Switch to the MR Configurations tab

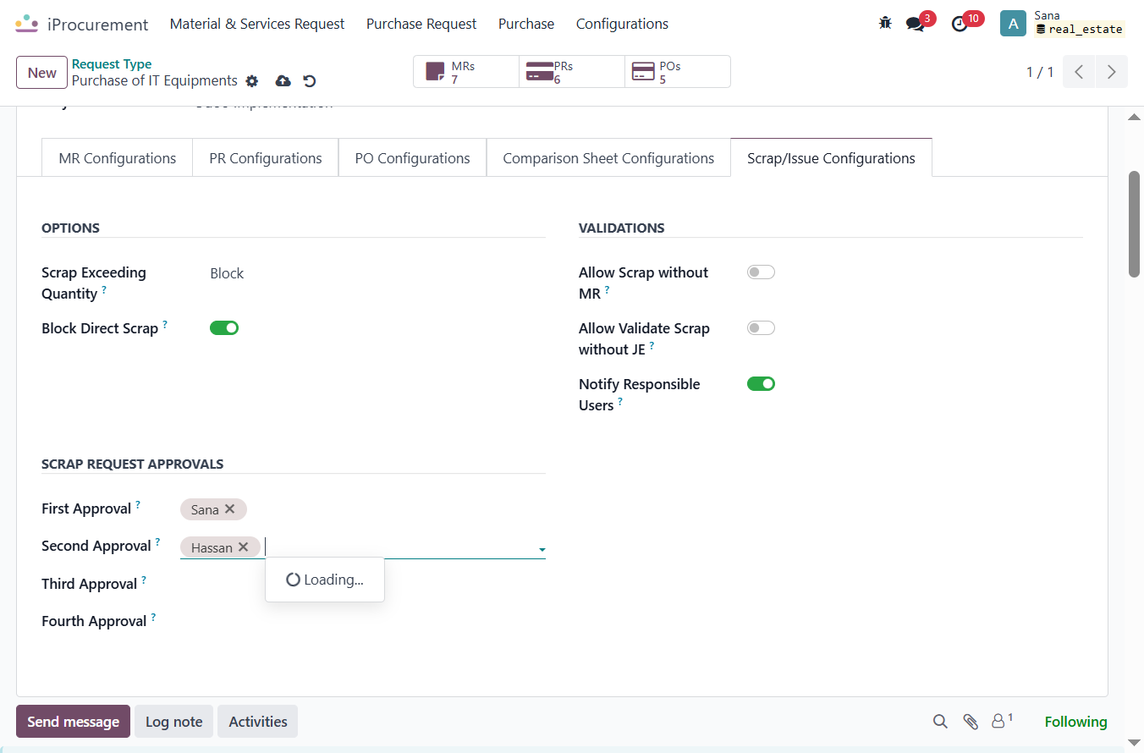click(x=118, y=158)
